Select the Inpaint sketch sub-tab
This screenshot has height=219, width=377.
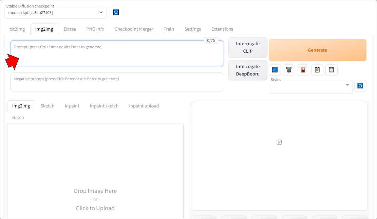click(104, 106)
